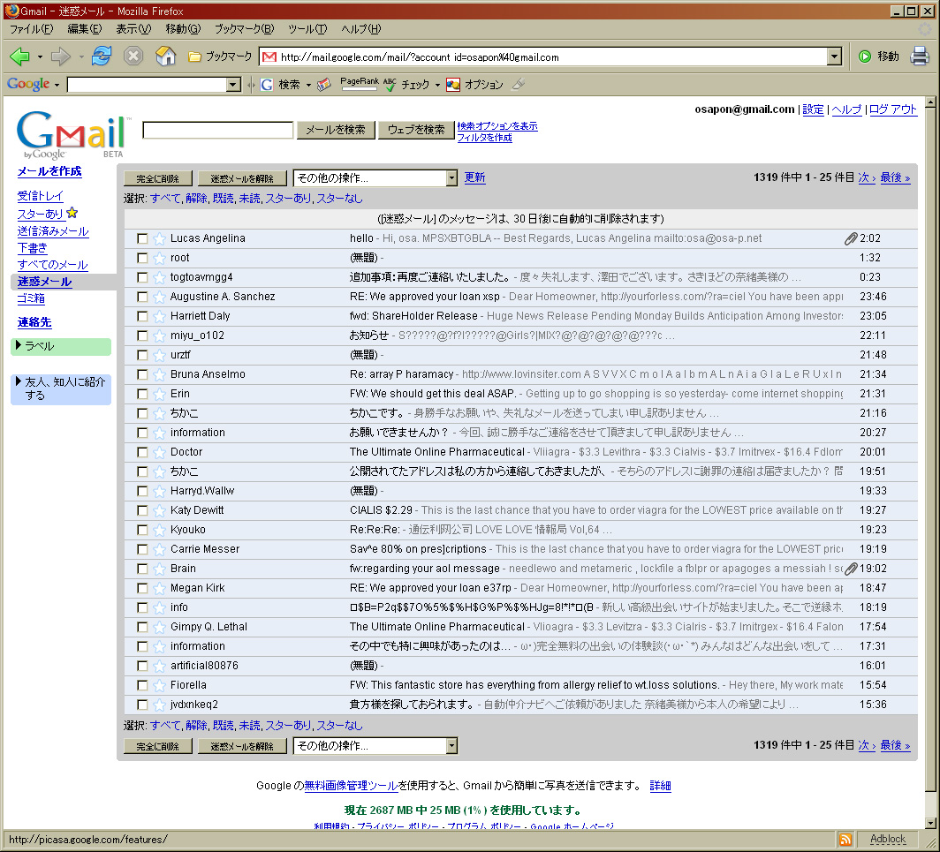Tick the checkbox for Augustine A. Sanchez

142,297
